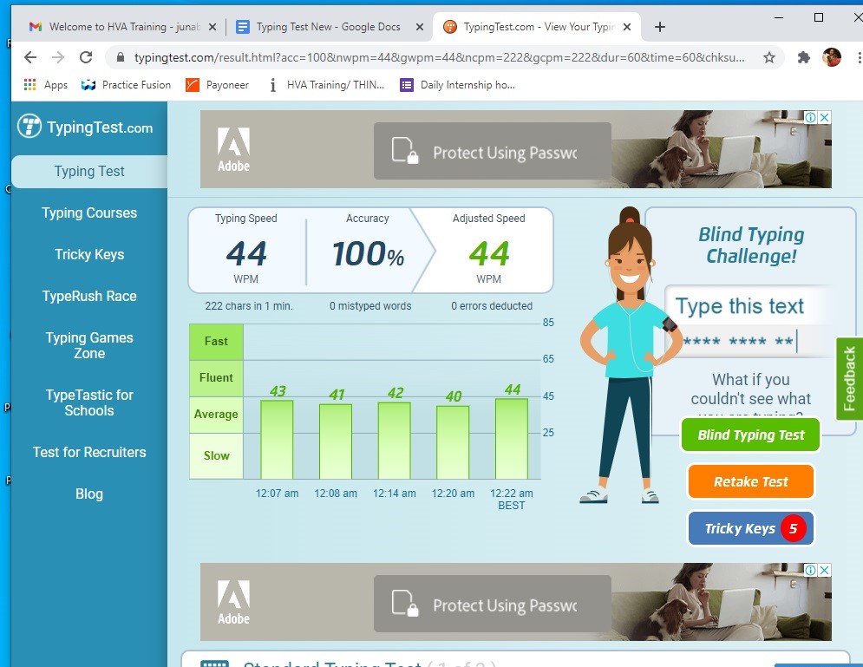Select the TypingTest.com results tab
This screenshot has width=863, height=667.
[537, 27]
